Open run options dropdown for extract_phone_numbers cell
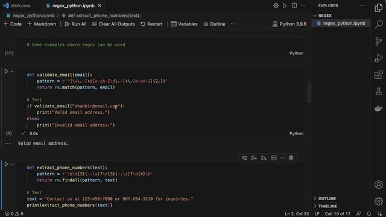Screen dimensions: 386x217 pyautogui.click(x=12, y=164)
